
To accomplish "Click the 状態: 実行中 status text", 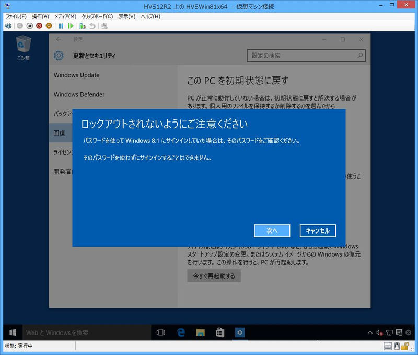I will pos(19,346).
